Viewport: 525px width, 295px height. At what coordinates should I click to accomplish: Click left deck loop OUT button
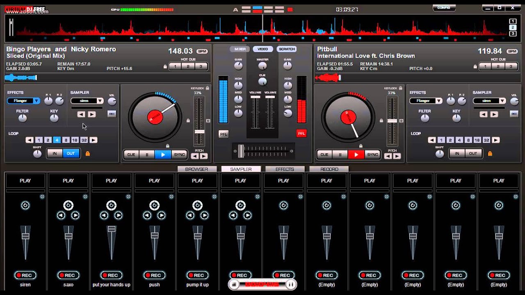[71, 154]
